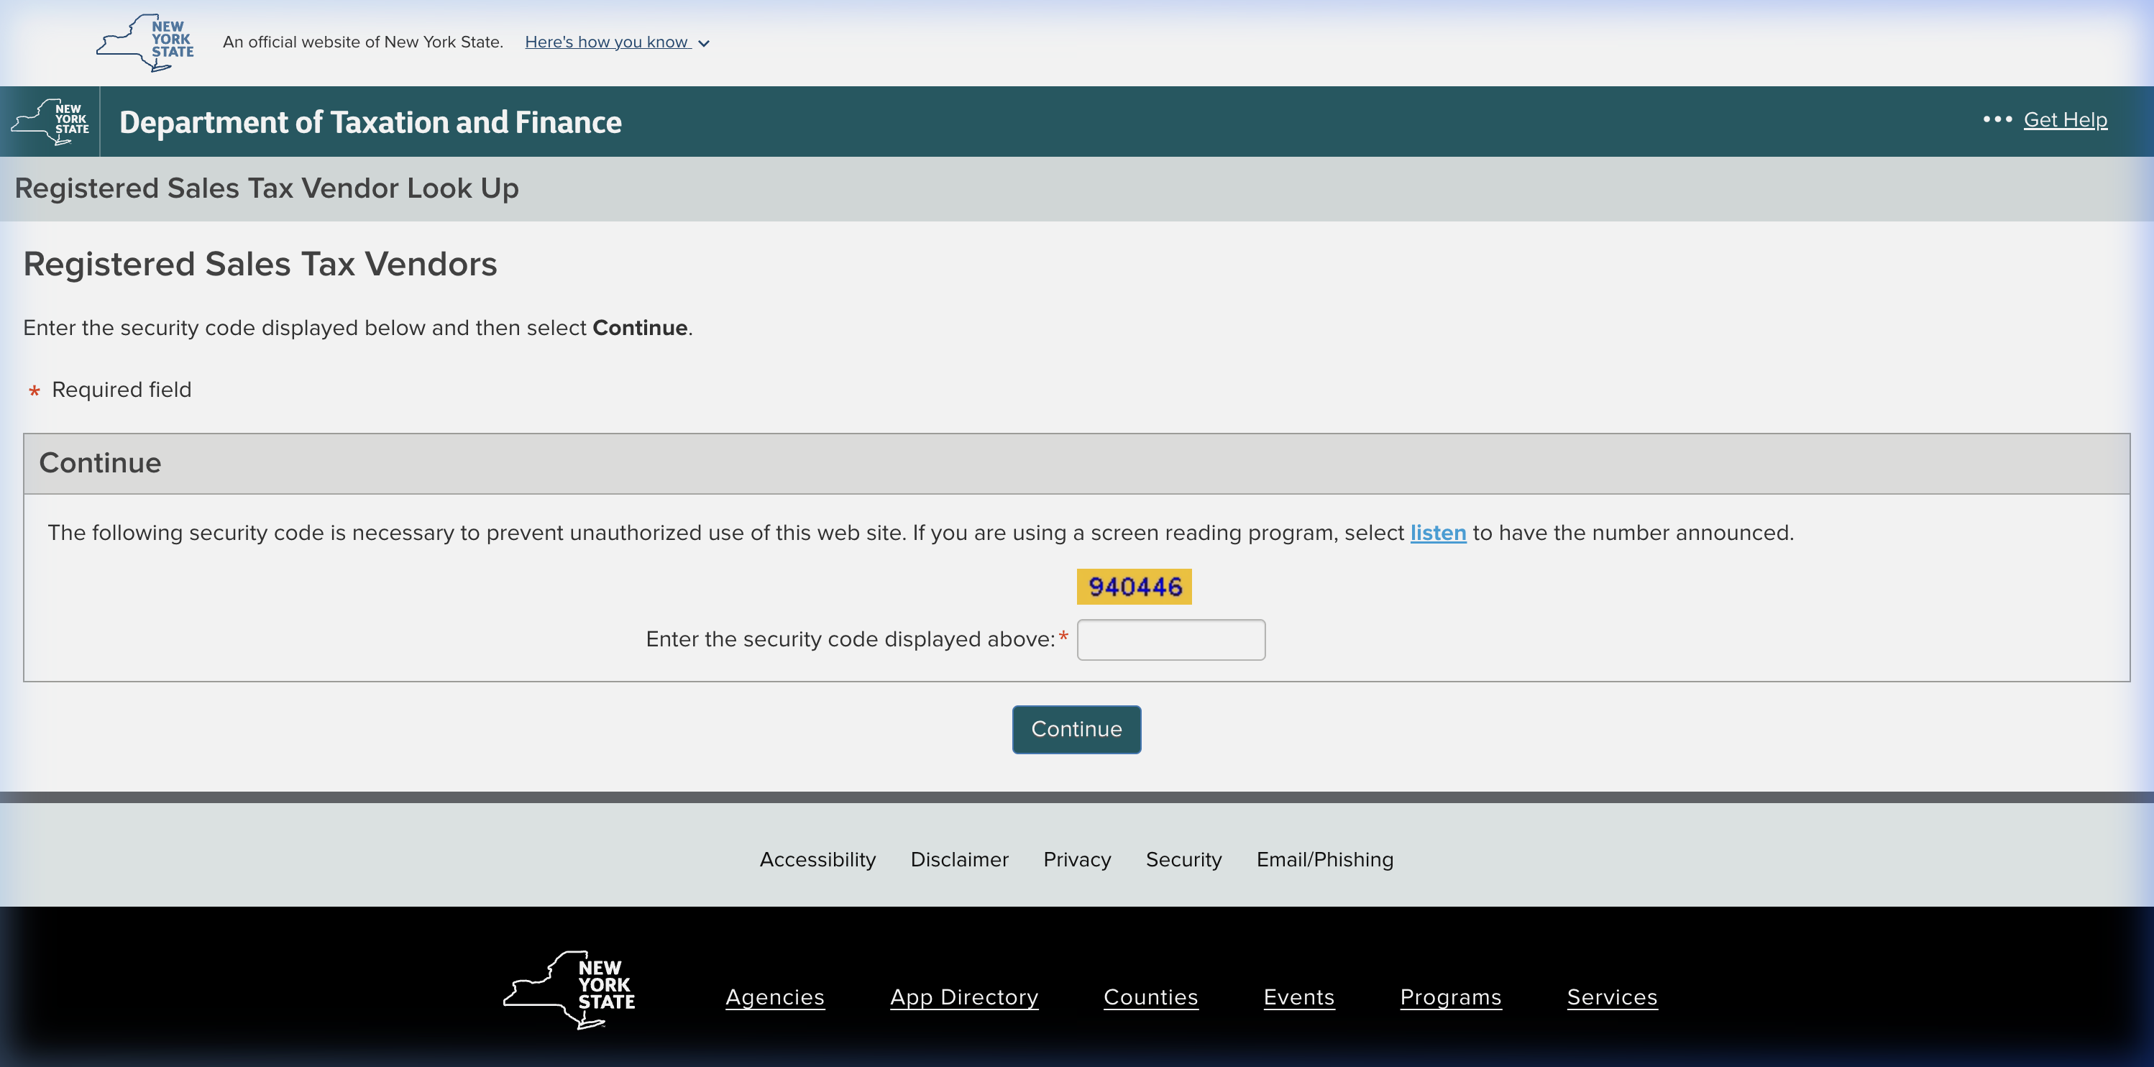2154x1067 pixels.
Task: Click the NYS logo in the Taxation header
Action: pos(50,122)
